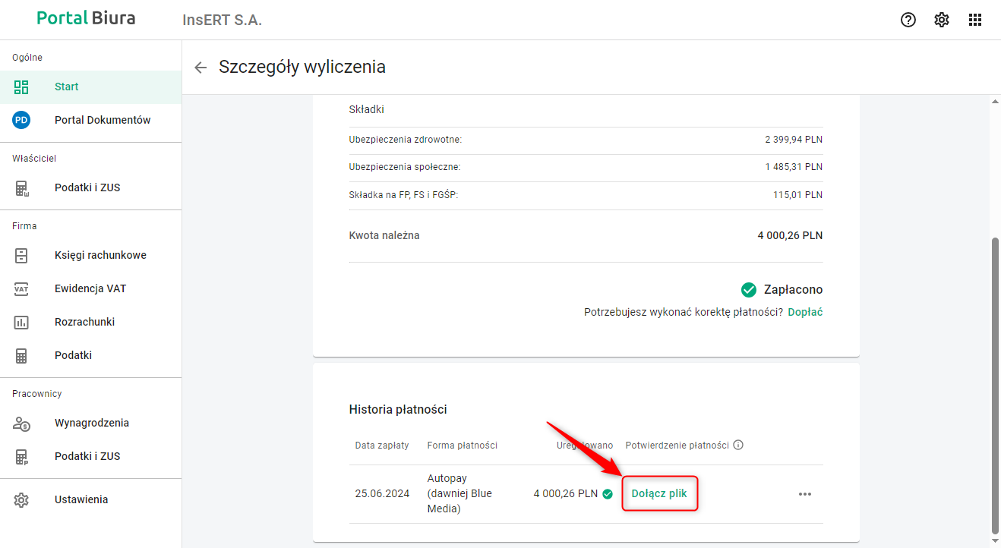
Task: Click the Portal Biura logo
Action: [x=86, y=18]
